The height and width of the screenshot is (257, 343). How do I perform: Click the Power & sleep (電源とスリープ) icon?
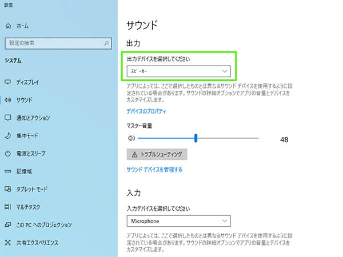(7, 154)
